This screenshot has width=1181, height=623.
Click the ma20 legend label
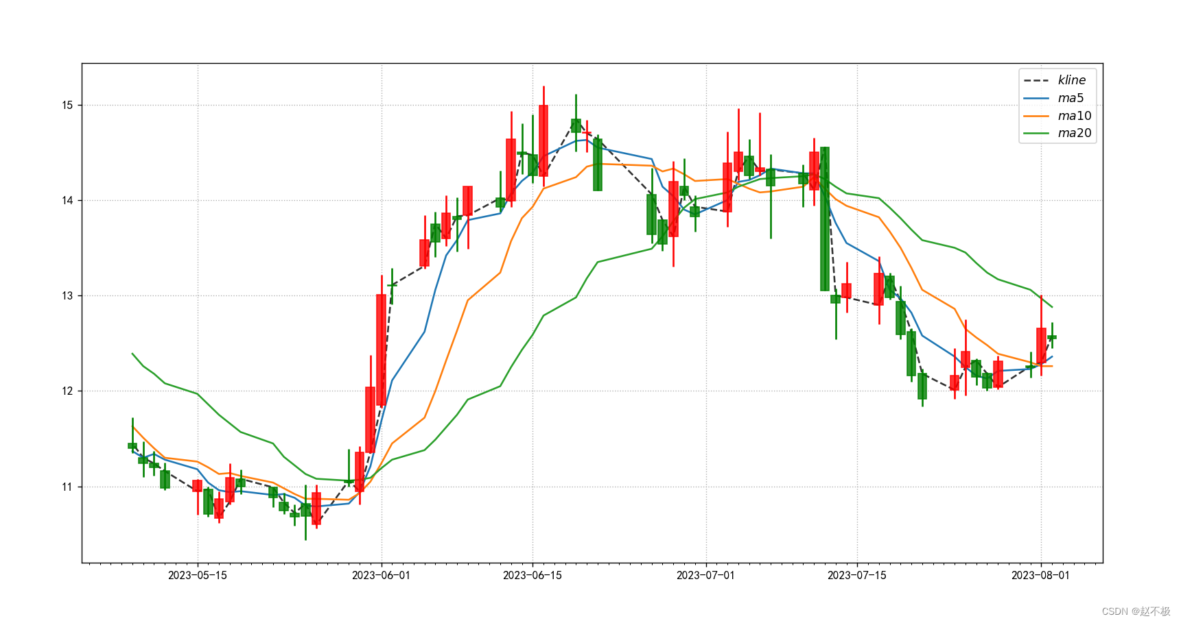tap(1074, 133)
